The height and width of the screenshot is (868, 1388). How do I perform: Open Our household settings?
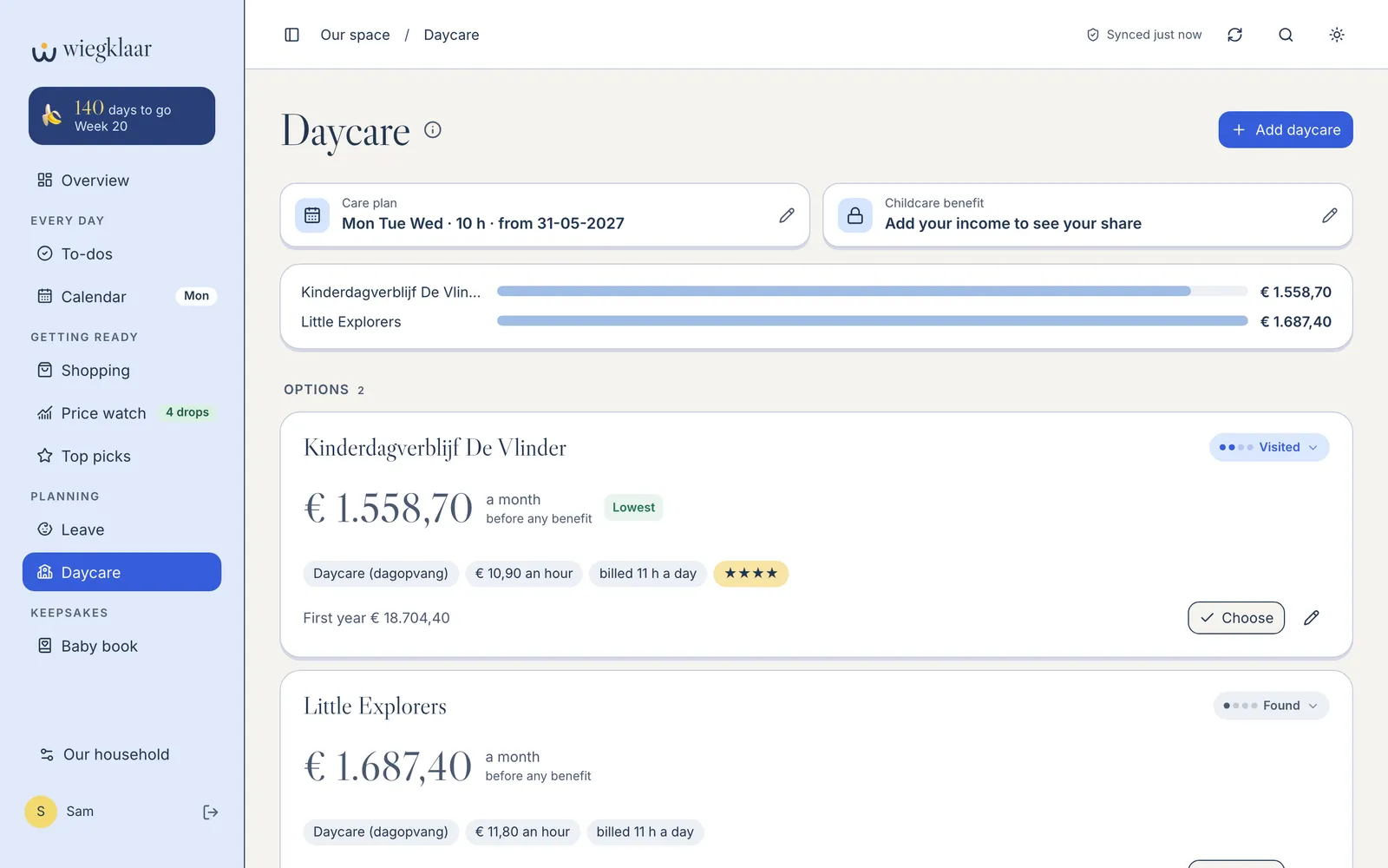[121, 754]
